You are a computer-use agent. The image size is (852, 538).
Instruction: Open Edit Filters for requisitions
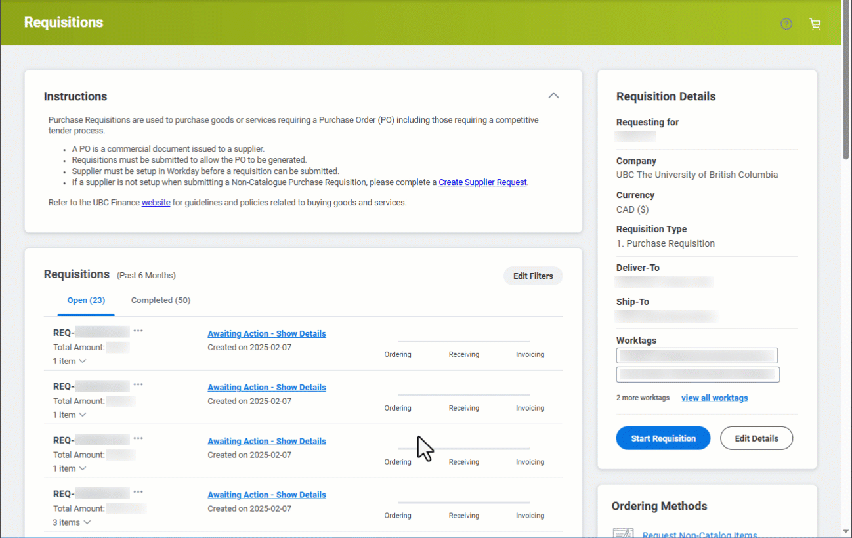click(532, 276)
